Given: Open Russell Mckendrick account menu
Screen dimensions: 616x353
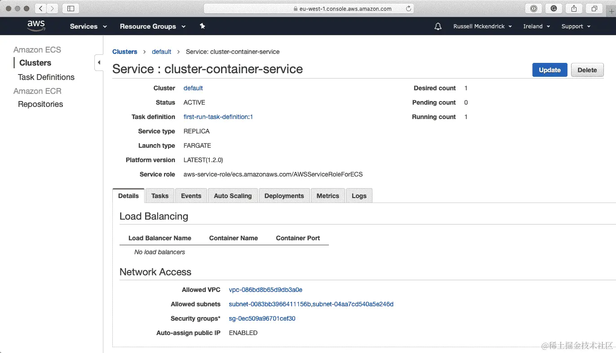Looking at the screenshot, I should click(483, 26).
